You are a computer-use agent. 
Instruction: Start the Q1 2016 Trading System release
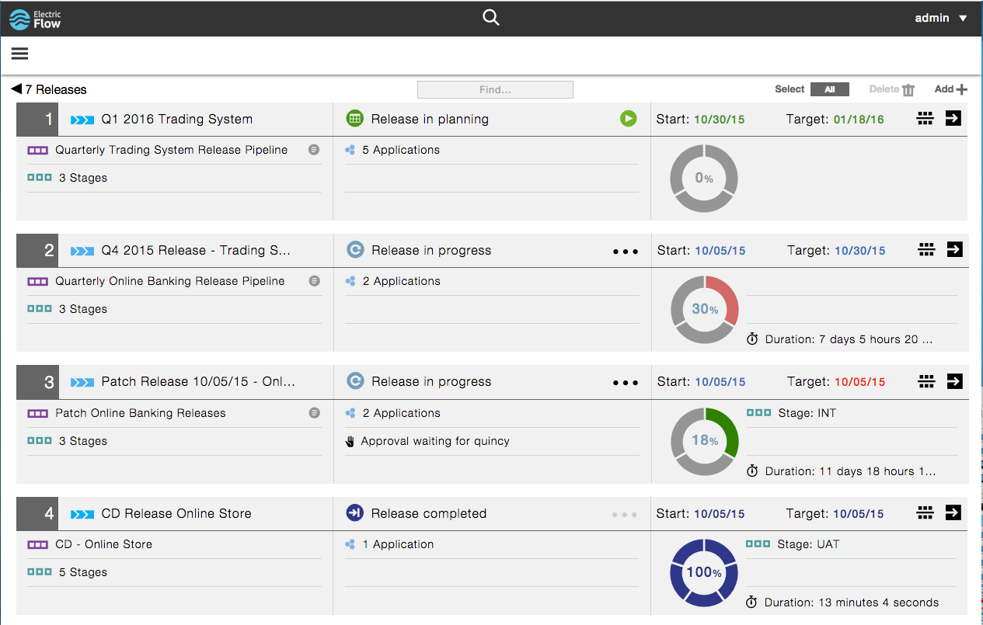[628, 119]
